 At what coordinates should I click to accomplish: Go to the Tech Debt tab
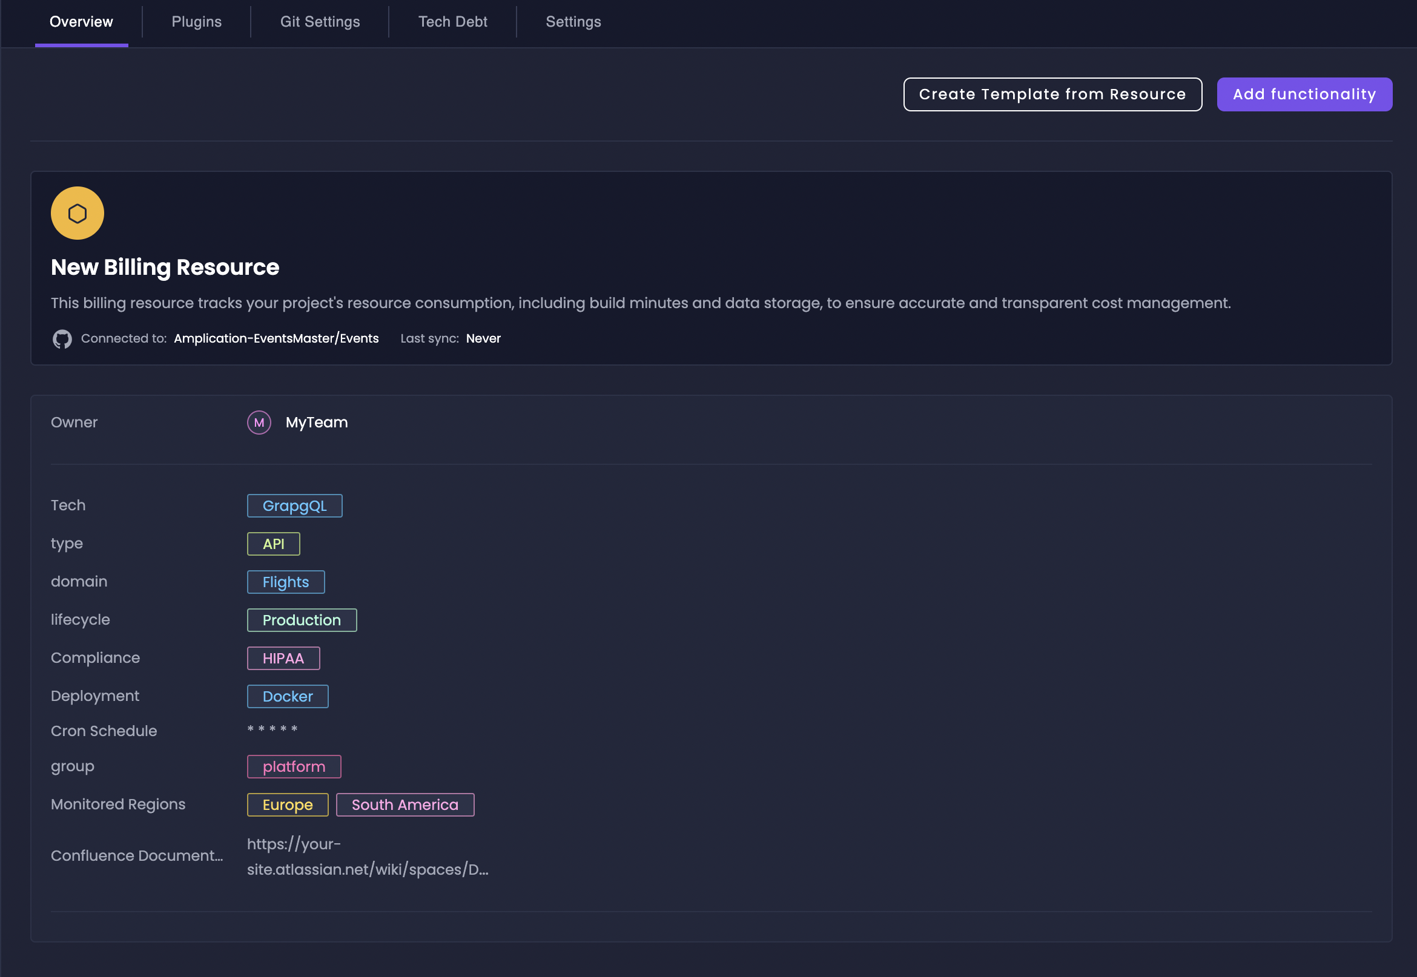[x=452, y=22]
